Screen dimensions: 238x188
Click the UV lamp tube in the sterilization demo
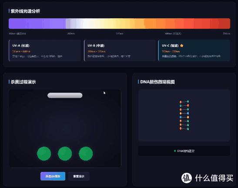[65, 95]
